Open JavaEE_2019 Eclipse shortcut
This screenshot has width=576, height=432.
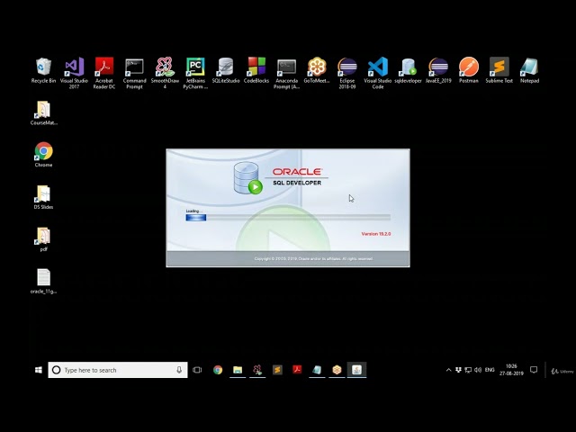(x=438, y=70)
